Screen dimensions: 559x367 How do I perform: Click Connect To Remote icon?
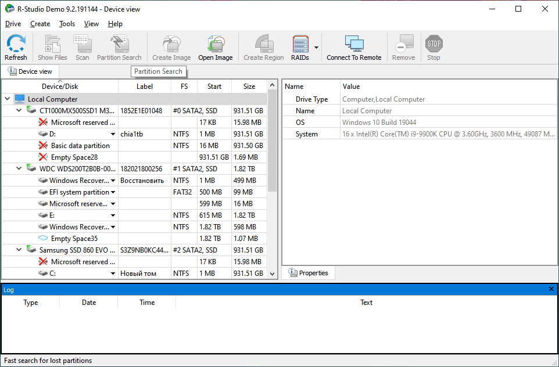tap(354, 44)
